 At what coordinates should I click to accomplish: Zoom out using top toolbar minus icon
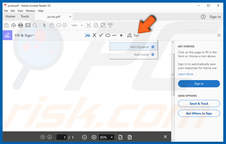pyautogui.click(x=59, y=25)
